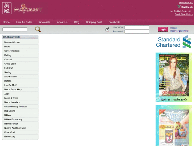This screenshot has width=194, height=146.
Task: Select the Bag Making category
Action: click(x=20, y=111)
